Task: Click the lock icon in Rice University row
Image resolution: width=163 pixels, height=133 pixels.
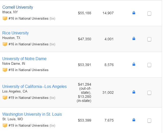Action: point(134,39)
